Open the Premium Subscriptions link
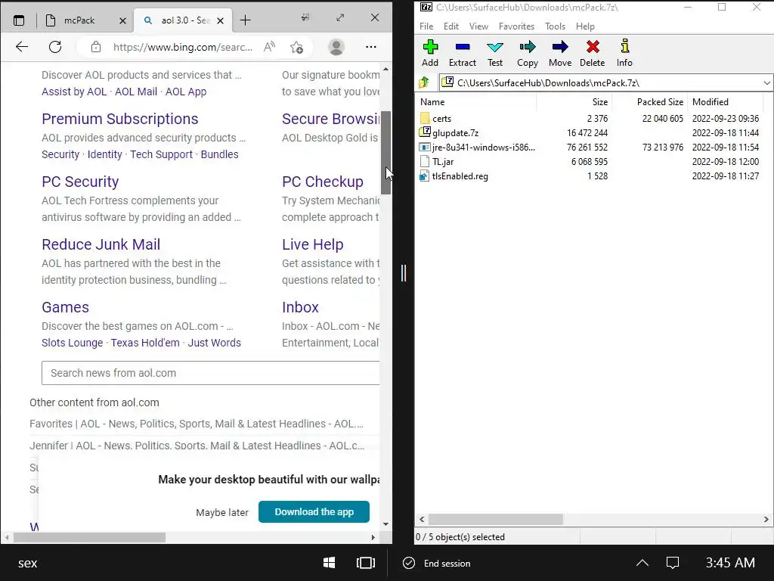774x581 pixels. [x=120, y=119]
